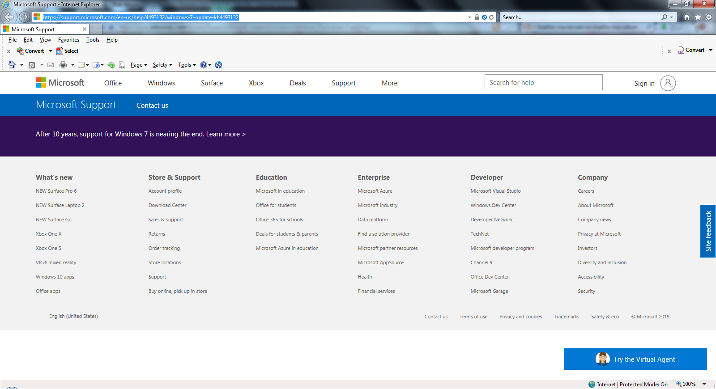
Task: Click the Site feedback side tab
Action: pos(708,231)
